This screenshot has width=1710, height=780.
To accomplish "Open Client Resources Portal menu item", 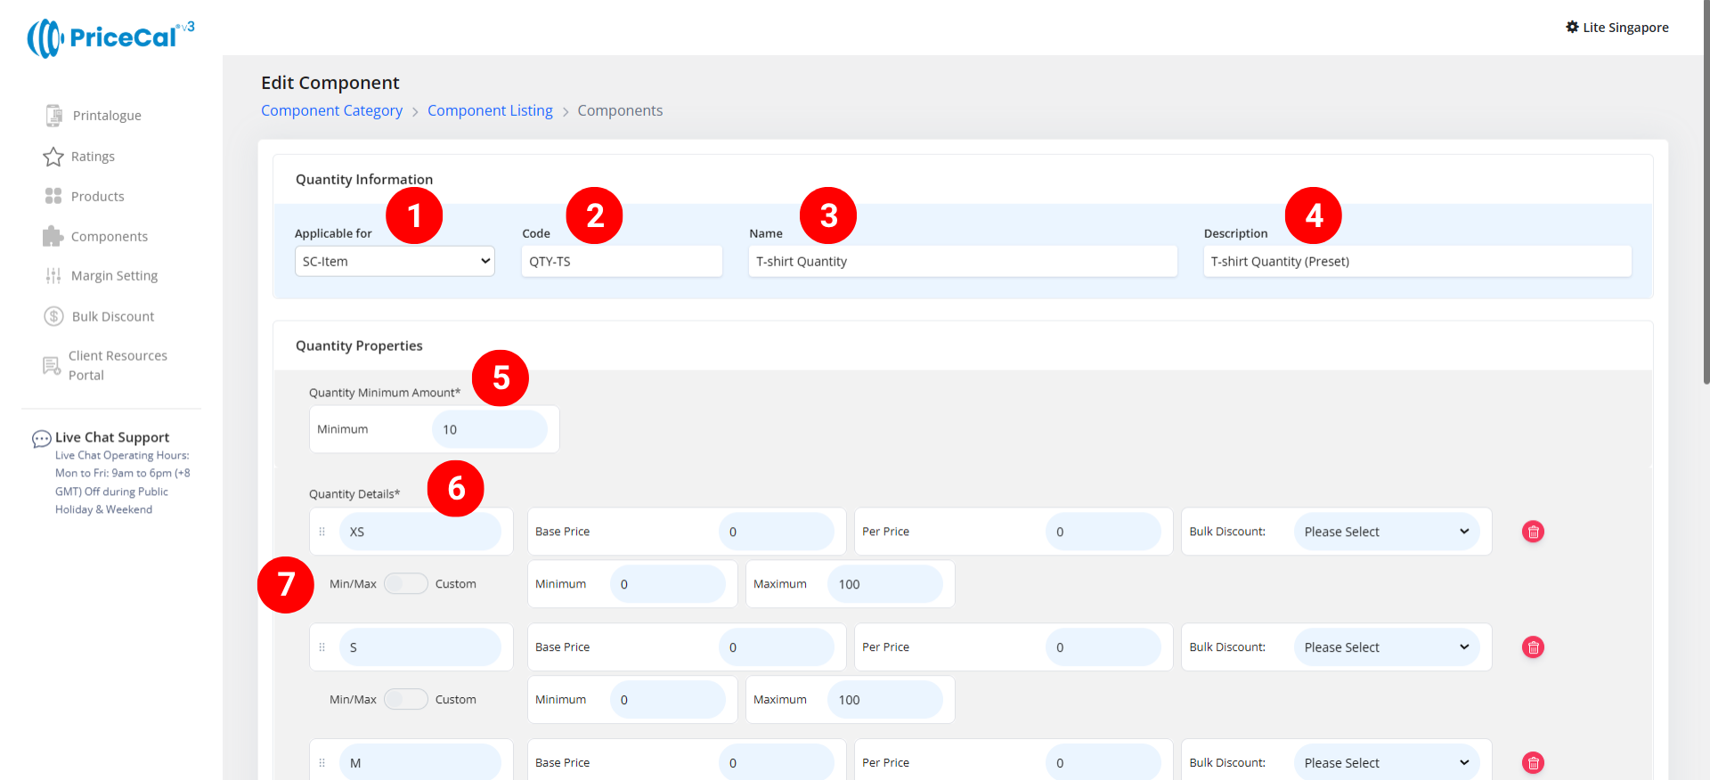I will coord(118,365).
